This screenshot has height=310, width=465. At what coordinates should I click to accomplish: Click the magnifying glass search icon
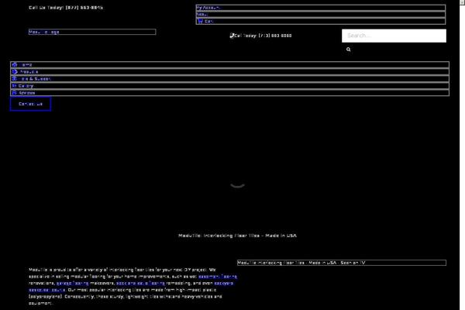pos(349,50)
